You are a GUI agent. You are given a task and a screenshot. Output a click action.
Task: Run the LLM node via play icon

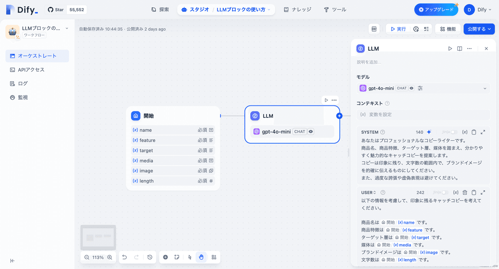pyautogui.click(x=450, y=49)
